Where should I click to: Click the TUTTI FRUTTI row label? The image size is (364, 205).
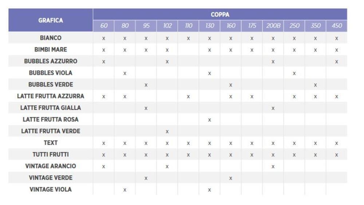pos(51,154)
